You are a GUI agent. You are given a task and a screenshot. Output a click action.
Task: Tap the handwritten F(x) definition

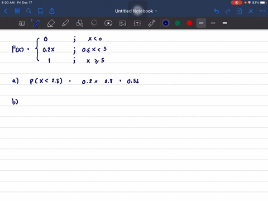(60, 50)
